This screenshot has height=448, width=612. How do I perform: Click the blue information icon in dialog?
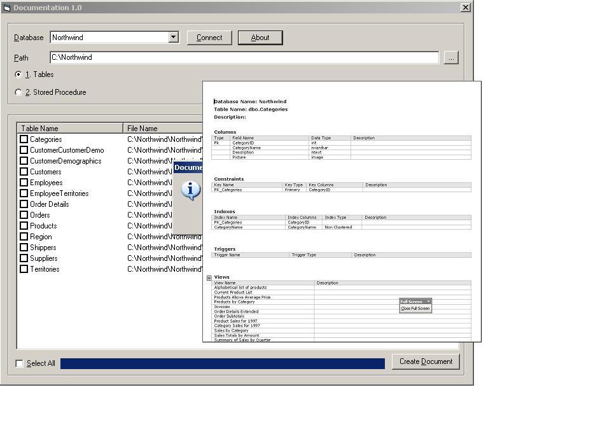(x=191, y=190)
